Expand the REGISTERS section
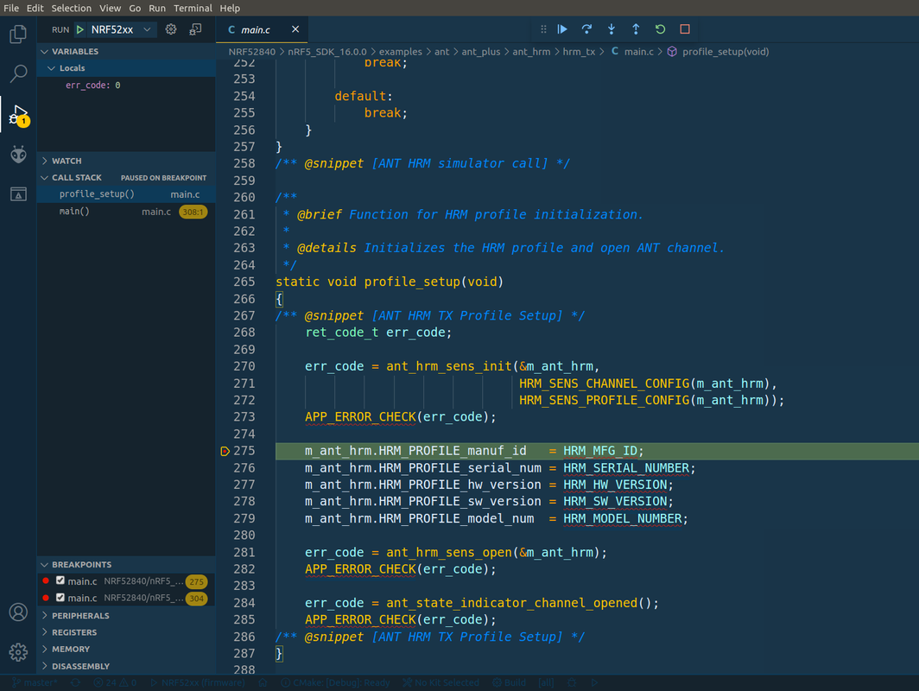919x691 pixels. tap(126, 632)
